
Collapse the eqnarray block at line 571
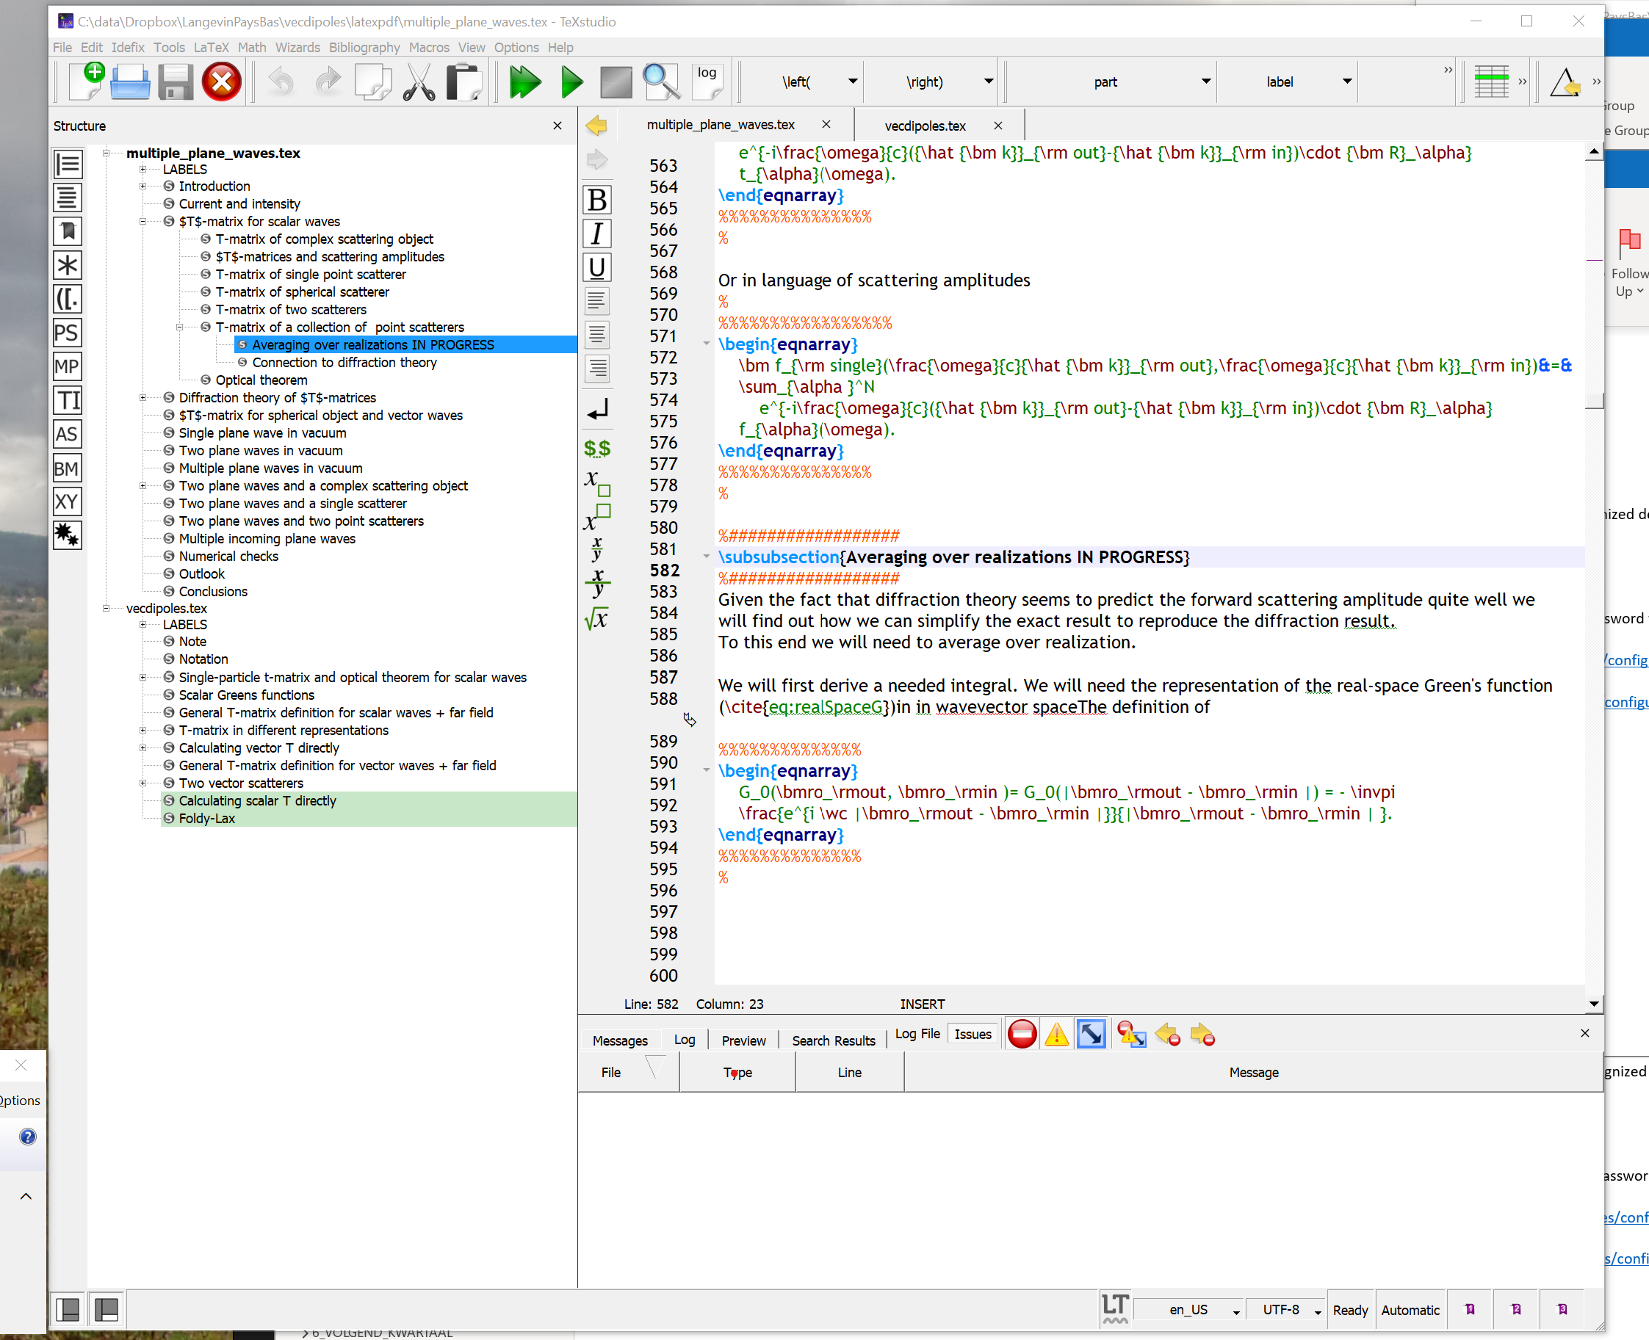706,344
